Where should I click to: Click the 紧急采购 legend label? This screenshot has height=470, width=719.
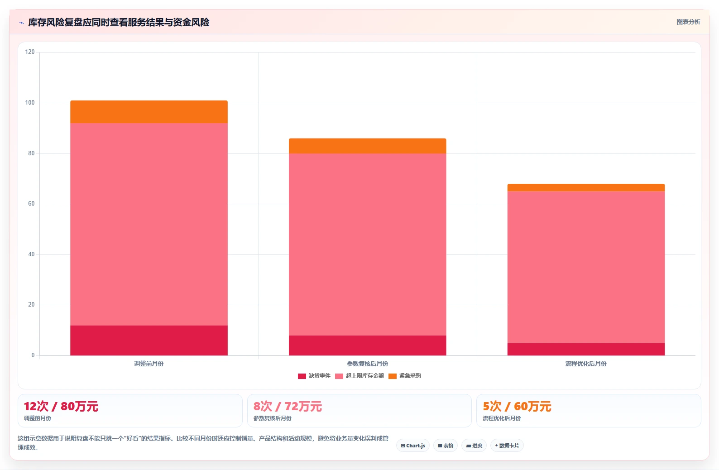pyautogui.click(x=410, y=376)
